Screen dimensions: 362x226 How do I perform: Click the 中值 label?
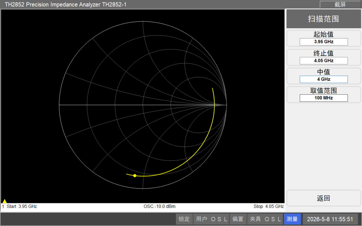(x=323, y=72)
